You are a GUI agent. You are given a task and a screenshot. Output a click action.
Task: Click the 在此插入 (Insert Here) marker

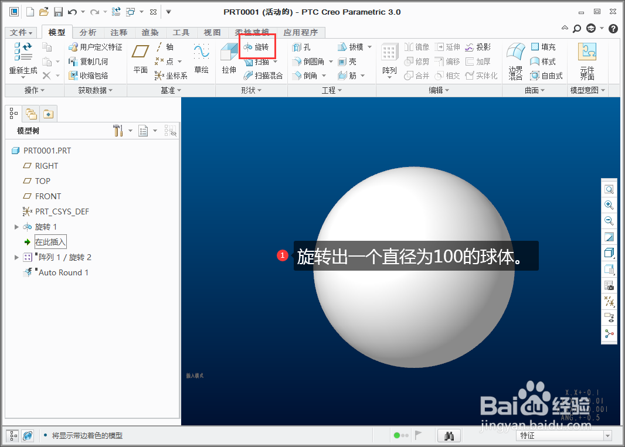pyautogui.click(x=50, y=242)
